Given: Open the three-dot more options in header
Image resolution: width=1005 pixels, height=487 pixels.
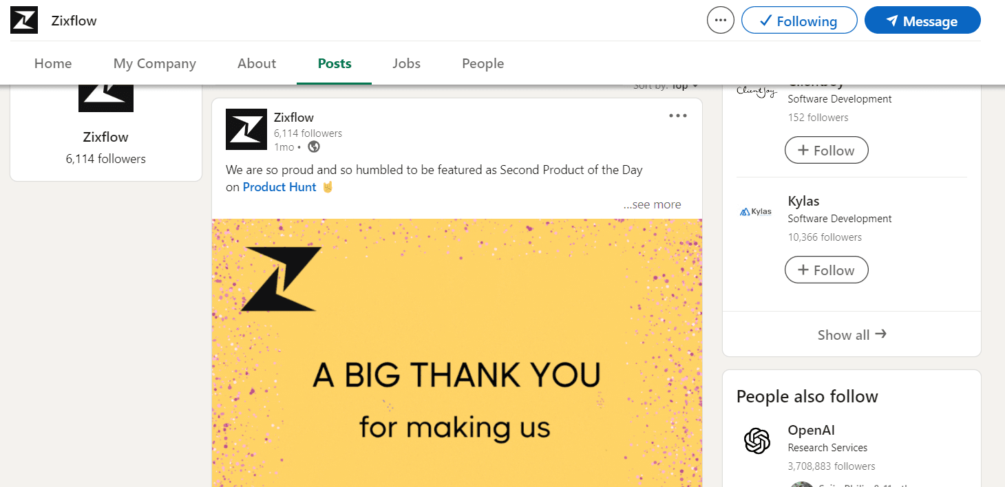Looking at the screenshot, I should click(x=721, y=21).
